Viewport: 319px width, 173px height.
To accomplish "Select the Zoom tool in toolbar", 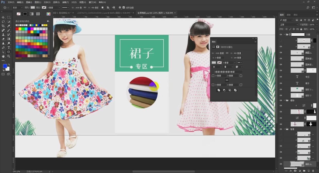I will pyautogui.click(x=9, y=56).
